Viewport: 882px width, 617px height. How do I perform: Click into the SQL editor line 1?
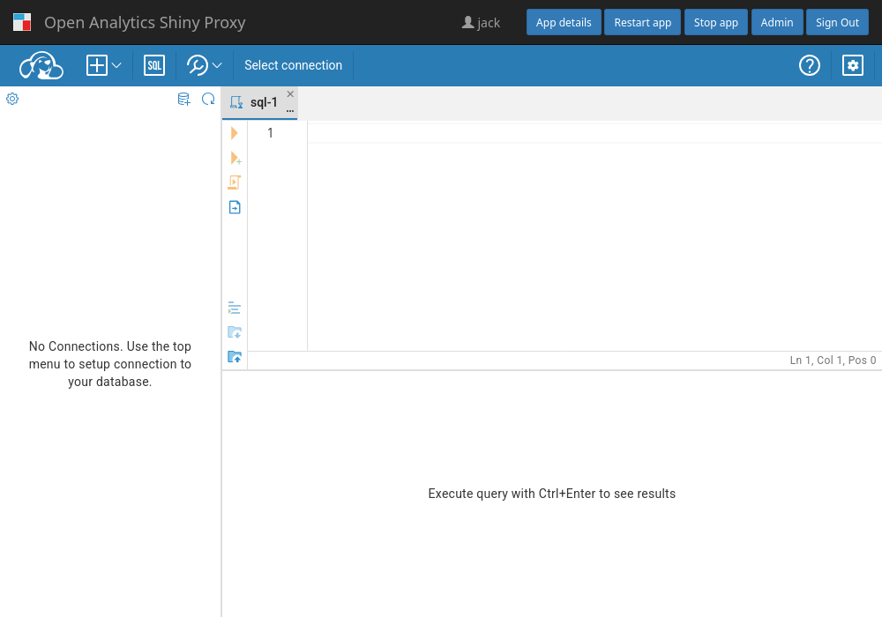click(594, 133)
